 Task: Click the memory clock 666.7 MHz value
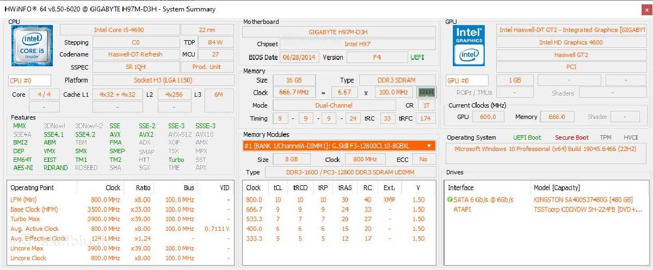(x=293, y=93)
